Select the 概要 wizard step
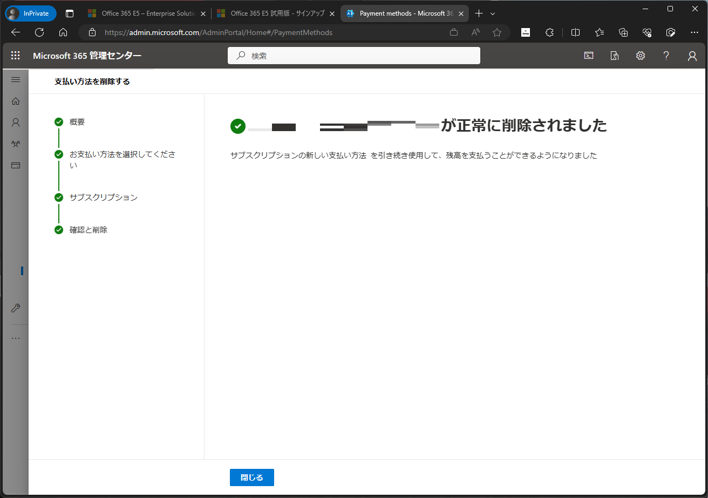Viewport: 708px width, 498px height. click(77, 122)
